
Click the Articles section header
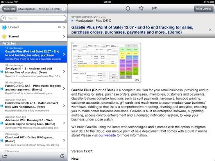[34, 43]
